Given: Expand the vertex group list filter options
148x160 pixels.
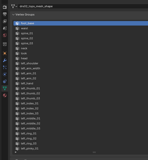Looking at the screenshot, I should (16, 152).
